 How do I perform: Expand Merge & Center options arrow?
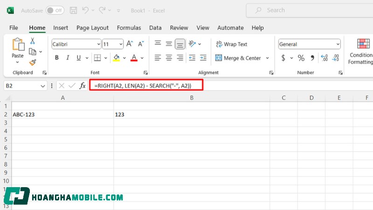[x=267, y=58]
